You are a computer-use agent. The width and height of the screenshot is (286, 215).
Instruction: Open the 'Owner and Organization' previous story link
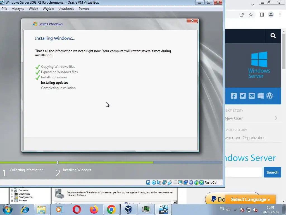[x=245, y=138]
